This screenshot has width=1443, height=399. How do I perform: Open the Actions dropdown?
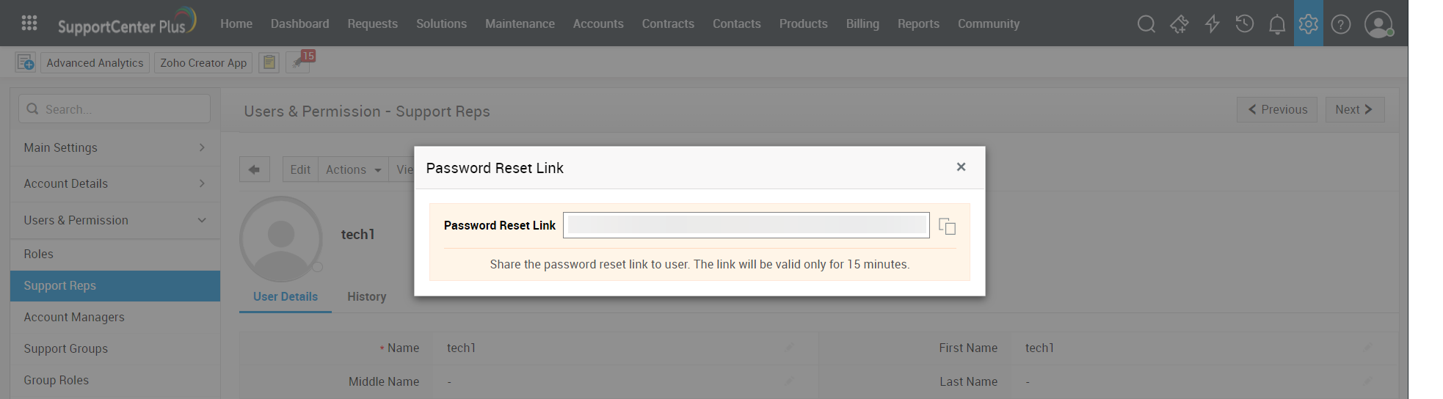pos(353,169)
